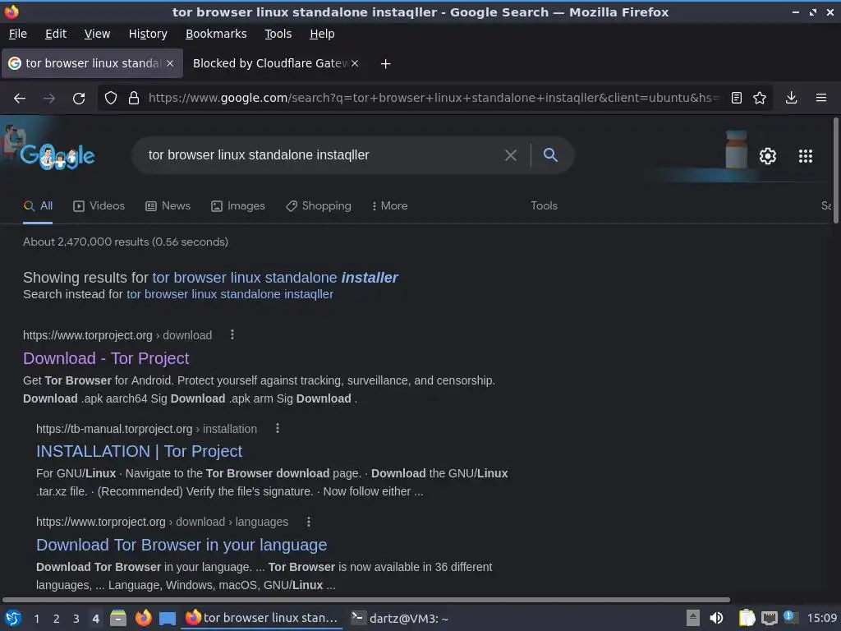Open the taskbar start menu icon
This screenshot has width=841, height=631.
pos(13,618)
